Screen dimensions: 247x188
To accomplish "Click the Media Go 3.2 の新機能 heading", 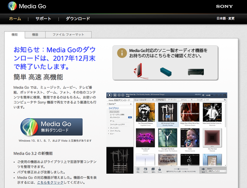I will coord(33,154).
